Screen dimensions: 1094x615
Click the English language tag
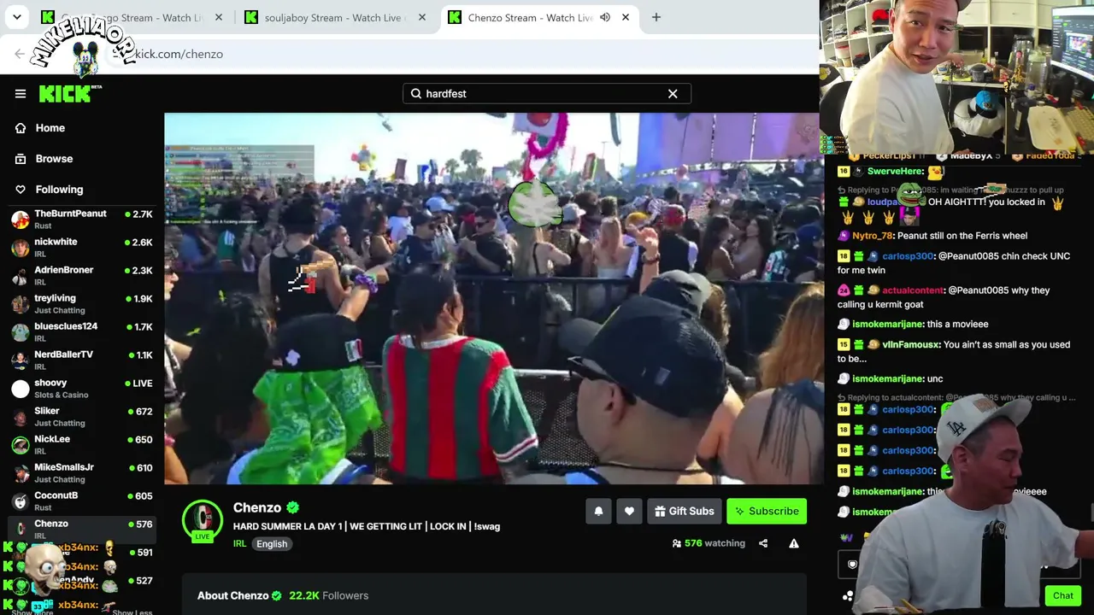272,544
